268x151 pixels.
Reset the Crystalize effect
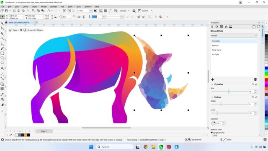[253, 84]
